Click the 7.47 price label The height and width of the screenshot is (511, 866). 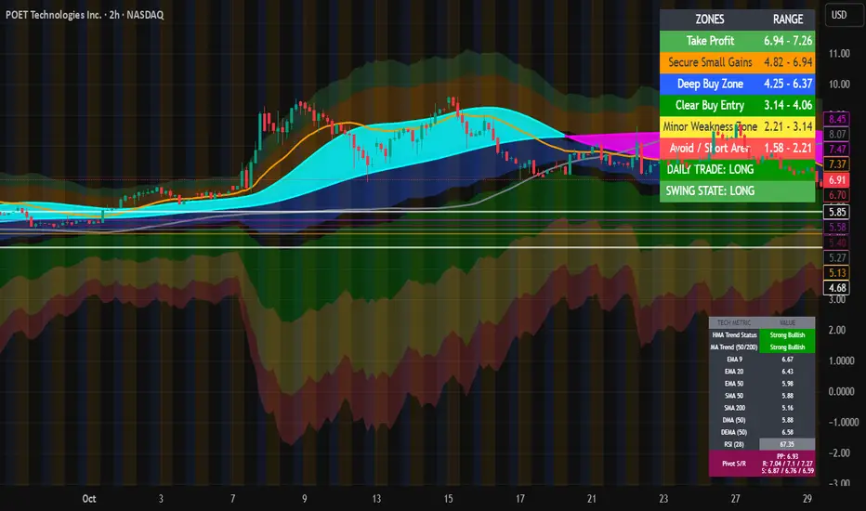[837, 150]
